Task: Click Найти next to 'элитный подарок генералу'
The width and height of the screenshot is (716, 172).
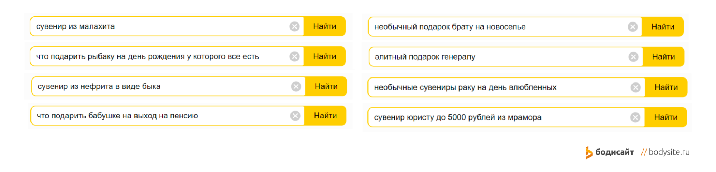Action: pos(663,57)
